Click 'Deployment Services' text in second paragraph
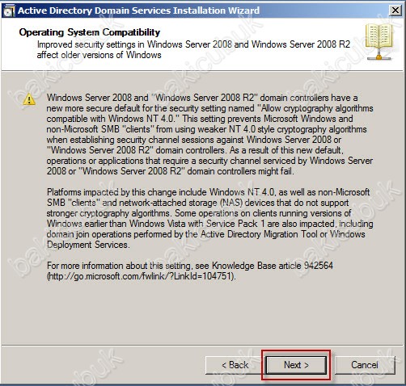406x386 pixels. tap(88, 245)
